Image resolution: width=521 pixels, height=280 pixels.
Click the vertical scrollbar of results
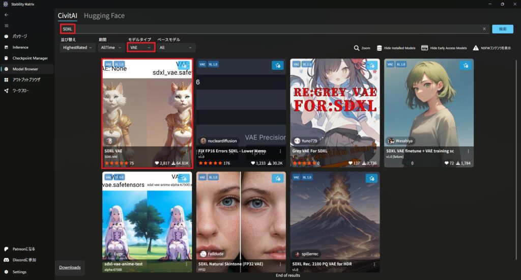point(516,160)
